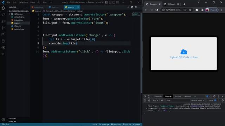Toggle DevTools inspect element picker

tap(145, 97)
